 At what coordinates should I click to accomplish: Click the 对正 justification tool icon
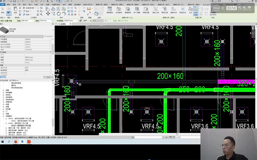point(190,9)
